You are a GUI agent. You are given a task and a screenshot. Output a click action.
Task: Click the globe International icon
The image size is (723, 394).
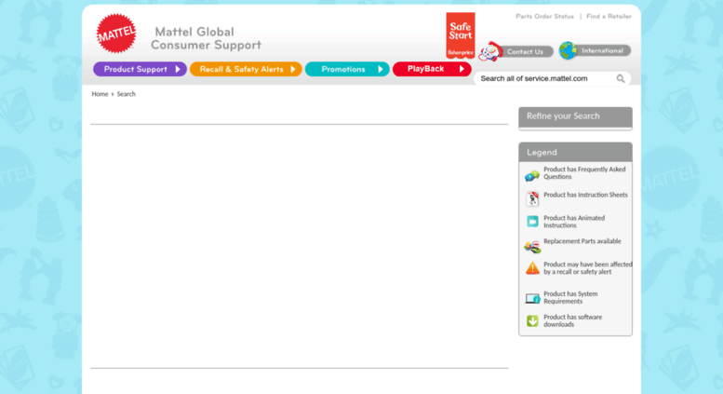click(x=568, y=50)
